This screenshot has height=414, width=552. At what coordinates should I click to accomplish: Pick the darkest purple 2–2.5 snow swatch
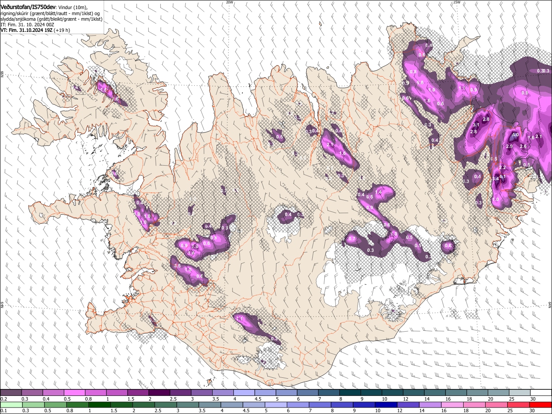(159, 393)
